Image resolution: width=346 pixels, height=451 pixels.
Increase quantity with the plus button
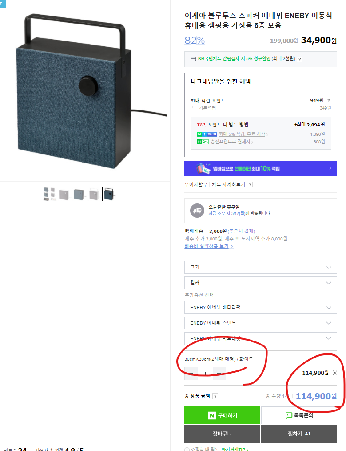pos(219,374)
